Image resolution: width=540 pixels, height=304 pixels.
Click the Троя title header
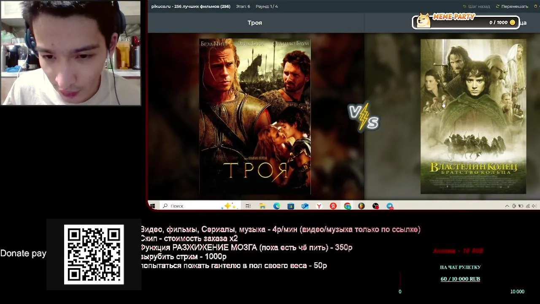255,23
